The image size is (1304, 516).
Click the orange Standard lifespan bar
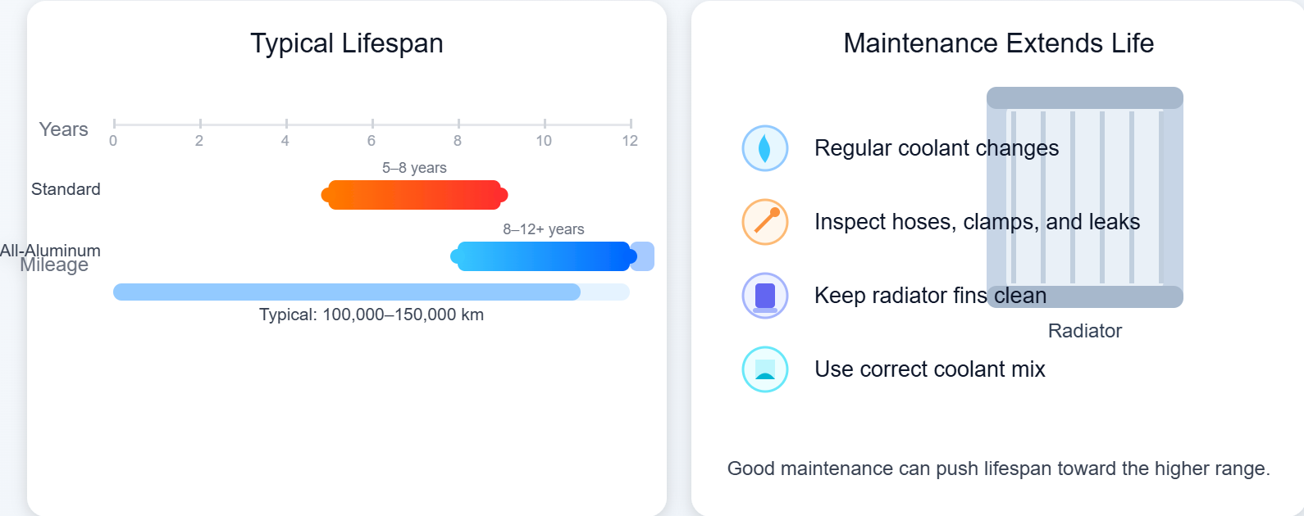414,195
